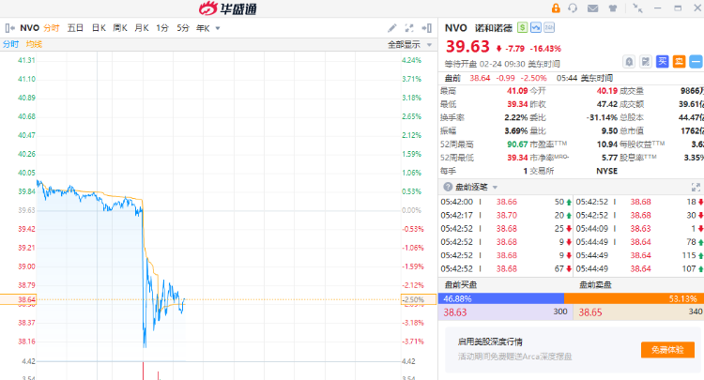704x380 pixels.
Task: Click the 05:42:00 trade row at 38.66
Action: click(506, 202)
